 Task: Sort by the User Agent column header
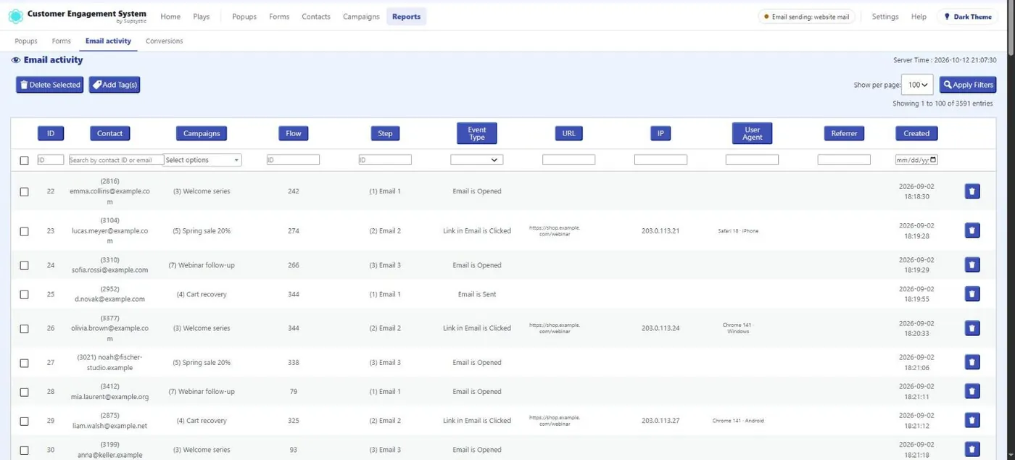pos(753,133)
